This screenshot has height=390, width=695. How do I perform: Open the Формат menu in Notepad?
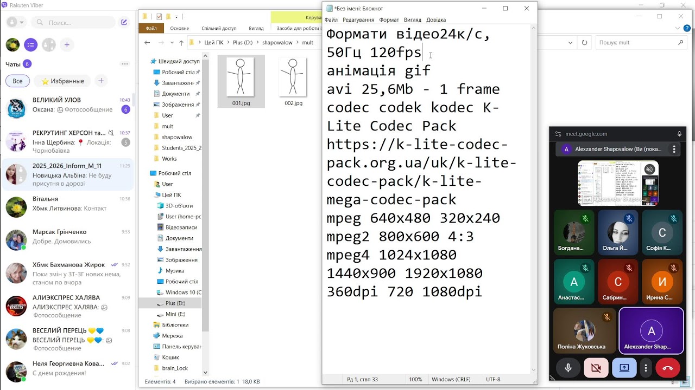pyautogui.click(x=389, y=20)
